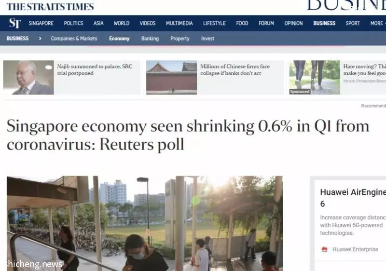This screenshot has width=386, height=271.
Task: Open the WORLD news section
Action: pos(122,23)
